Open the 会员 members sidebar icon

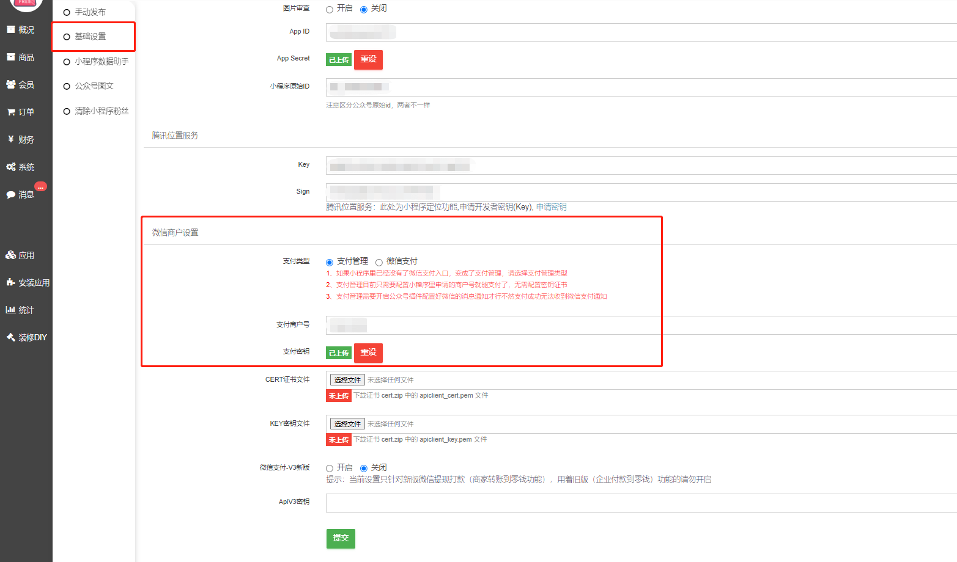click(10, 84)
